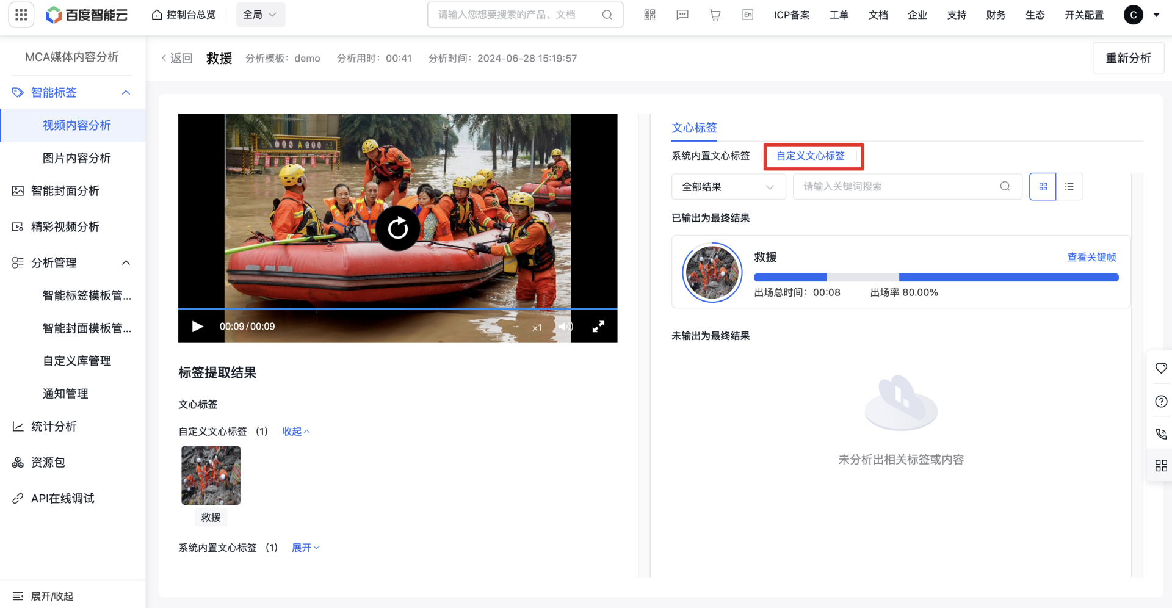This screenshot has width=1172, height=608.
Task: Click the favorites heart floating icon
Action: point(1161,368)
